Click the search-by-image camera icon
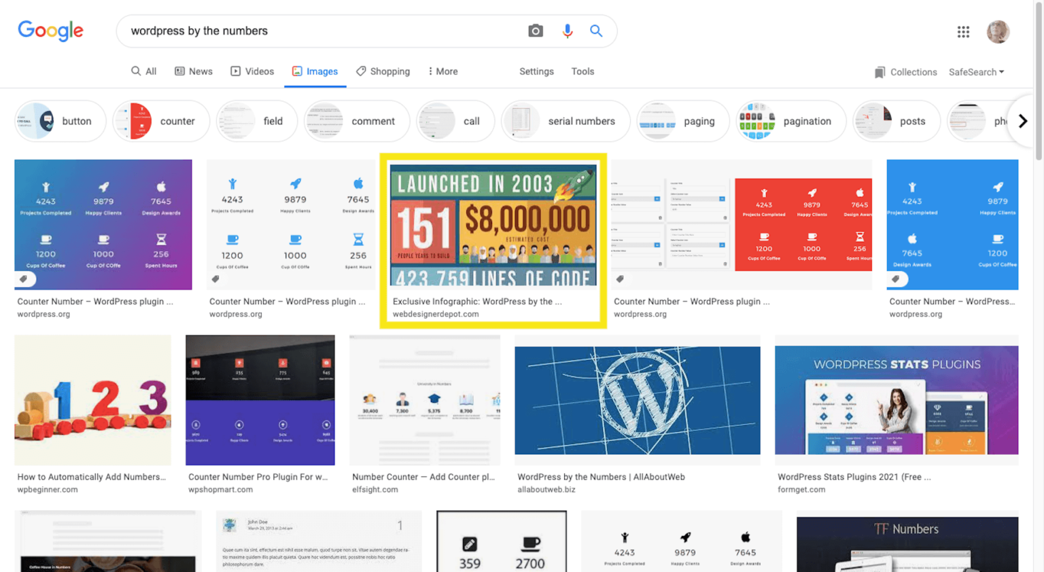Viewport: 1044px width, 572px height. [x=536, y=31]
